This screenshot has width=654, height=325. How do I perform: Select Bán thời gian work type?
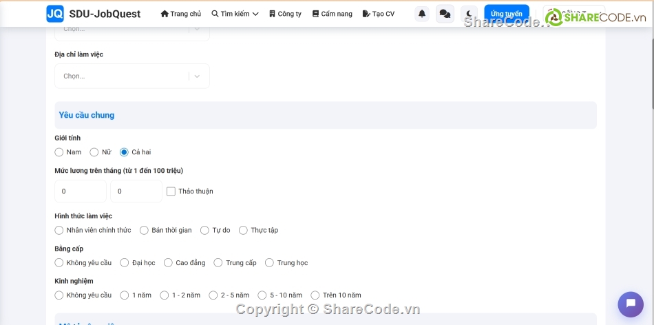(144, 230)
